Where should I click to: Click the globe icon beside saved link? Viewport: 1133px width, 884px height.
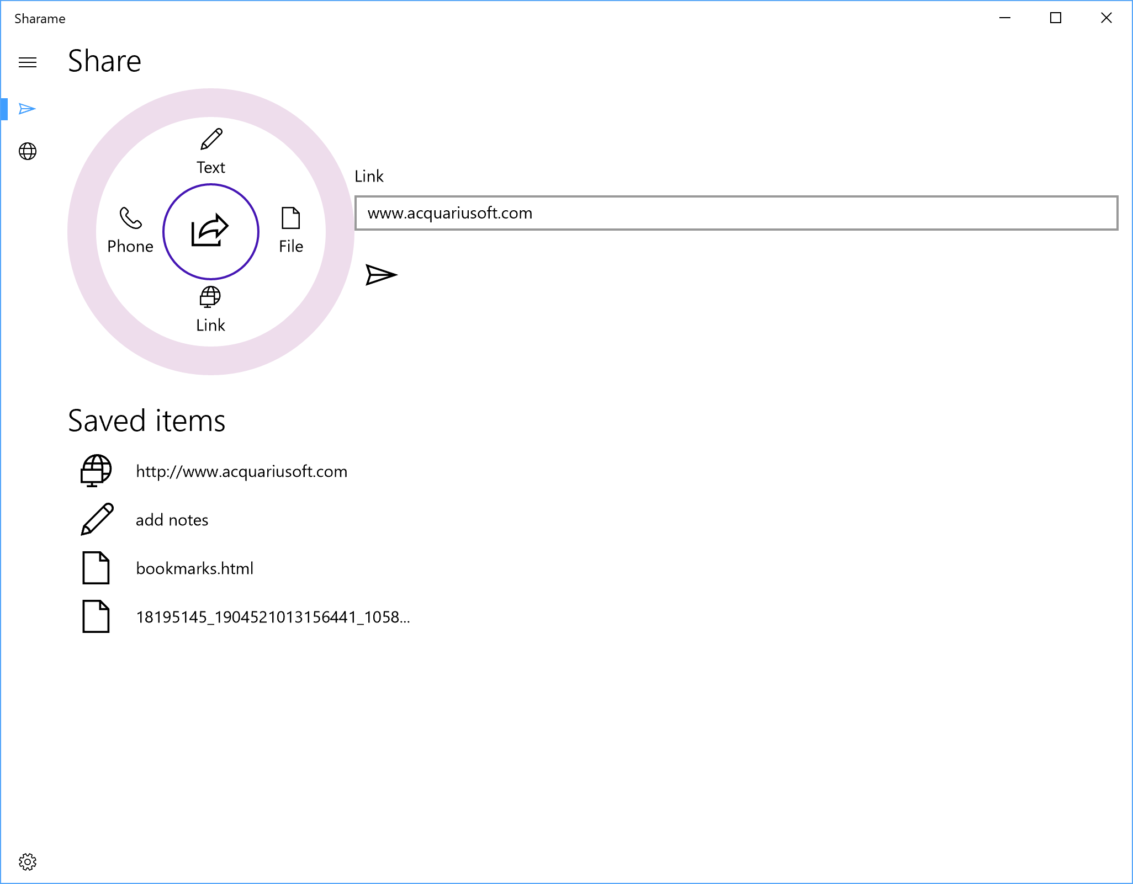point(96,471)
